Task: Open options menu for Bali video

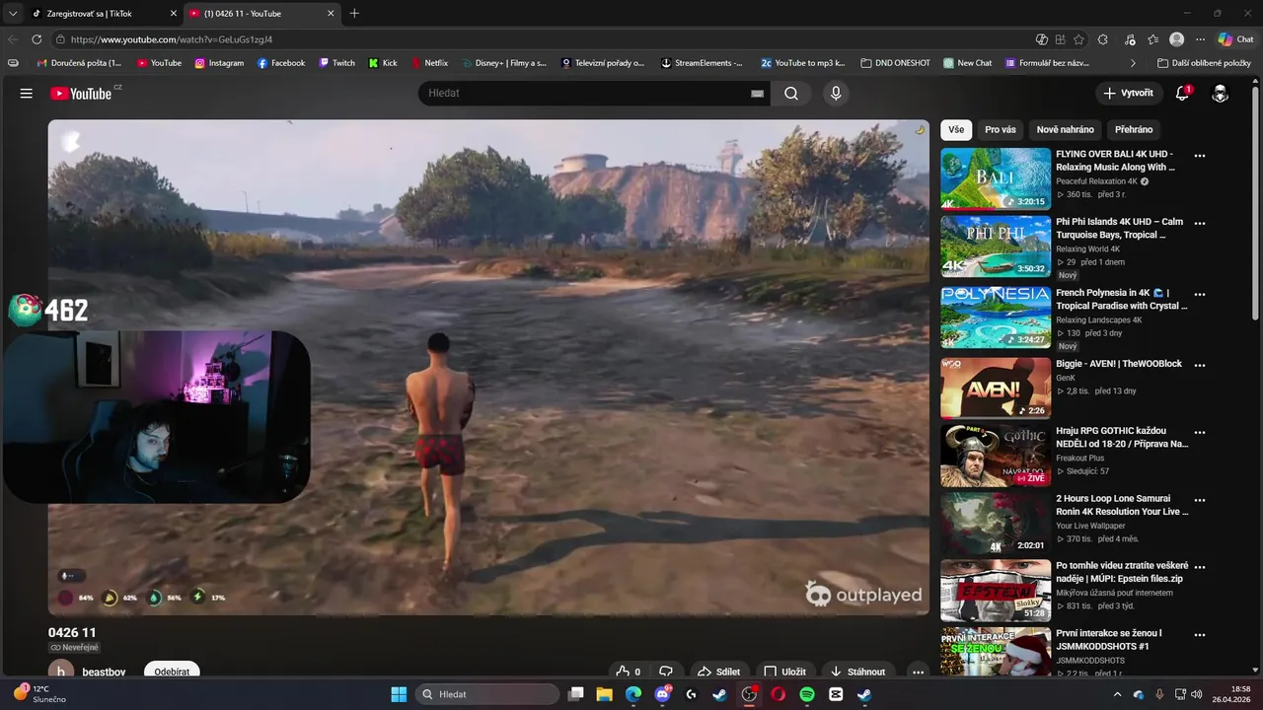Action: tap(1200, 156)
